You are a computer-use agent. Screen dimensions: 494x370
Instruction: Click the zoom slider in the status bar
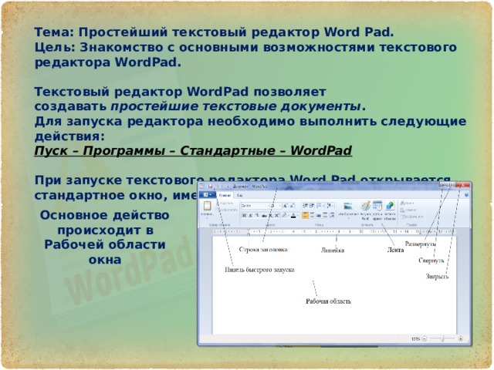pyautogui.click(x=442, y=339)
